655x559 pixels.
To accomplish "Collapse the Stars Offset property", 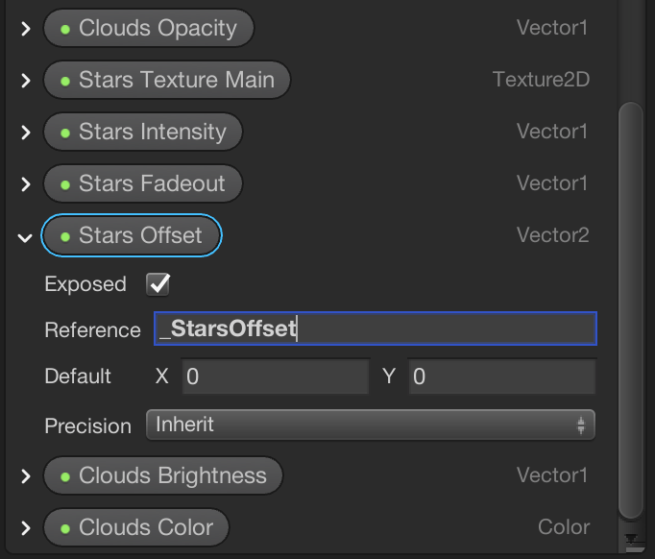I will click(x=26, y=236).
